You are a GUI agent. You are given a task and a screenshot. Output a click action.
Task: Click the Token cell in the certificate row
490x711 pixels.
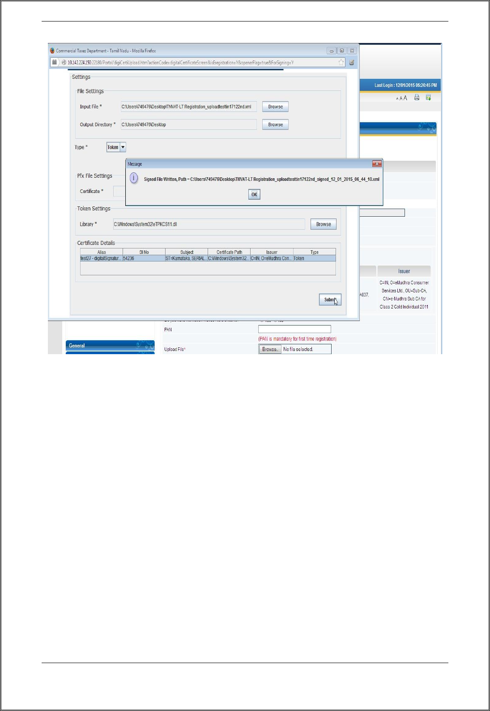[315, 258]
